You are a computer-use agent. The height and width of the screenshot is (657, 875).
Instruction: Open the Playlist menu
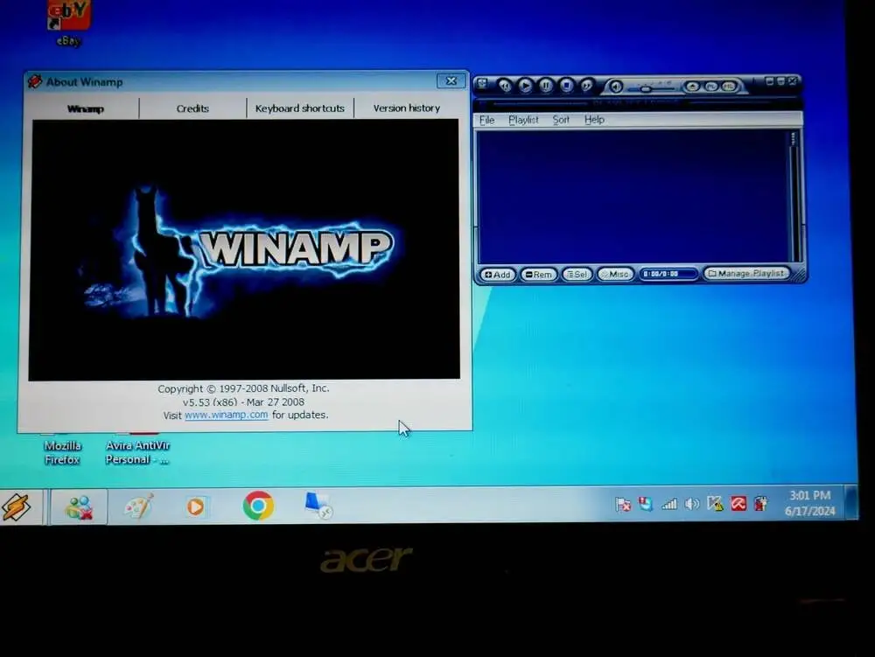coord(523,120)
